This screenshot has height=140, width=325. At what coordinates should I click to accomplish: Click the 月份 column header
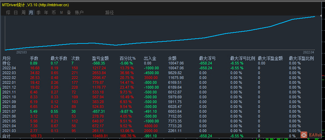point(6,59)
